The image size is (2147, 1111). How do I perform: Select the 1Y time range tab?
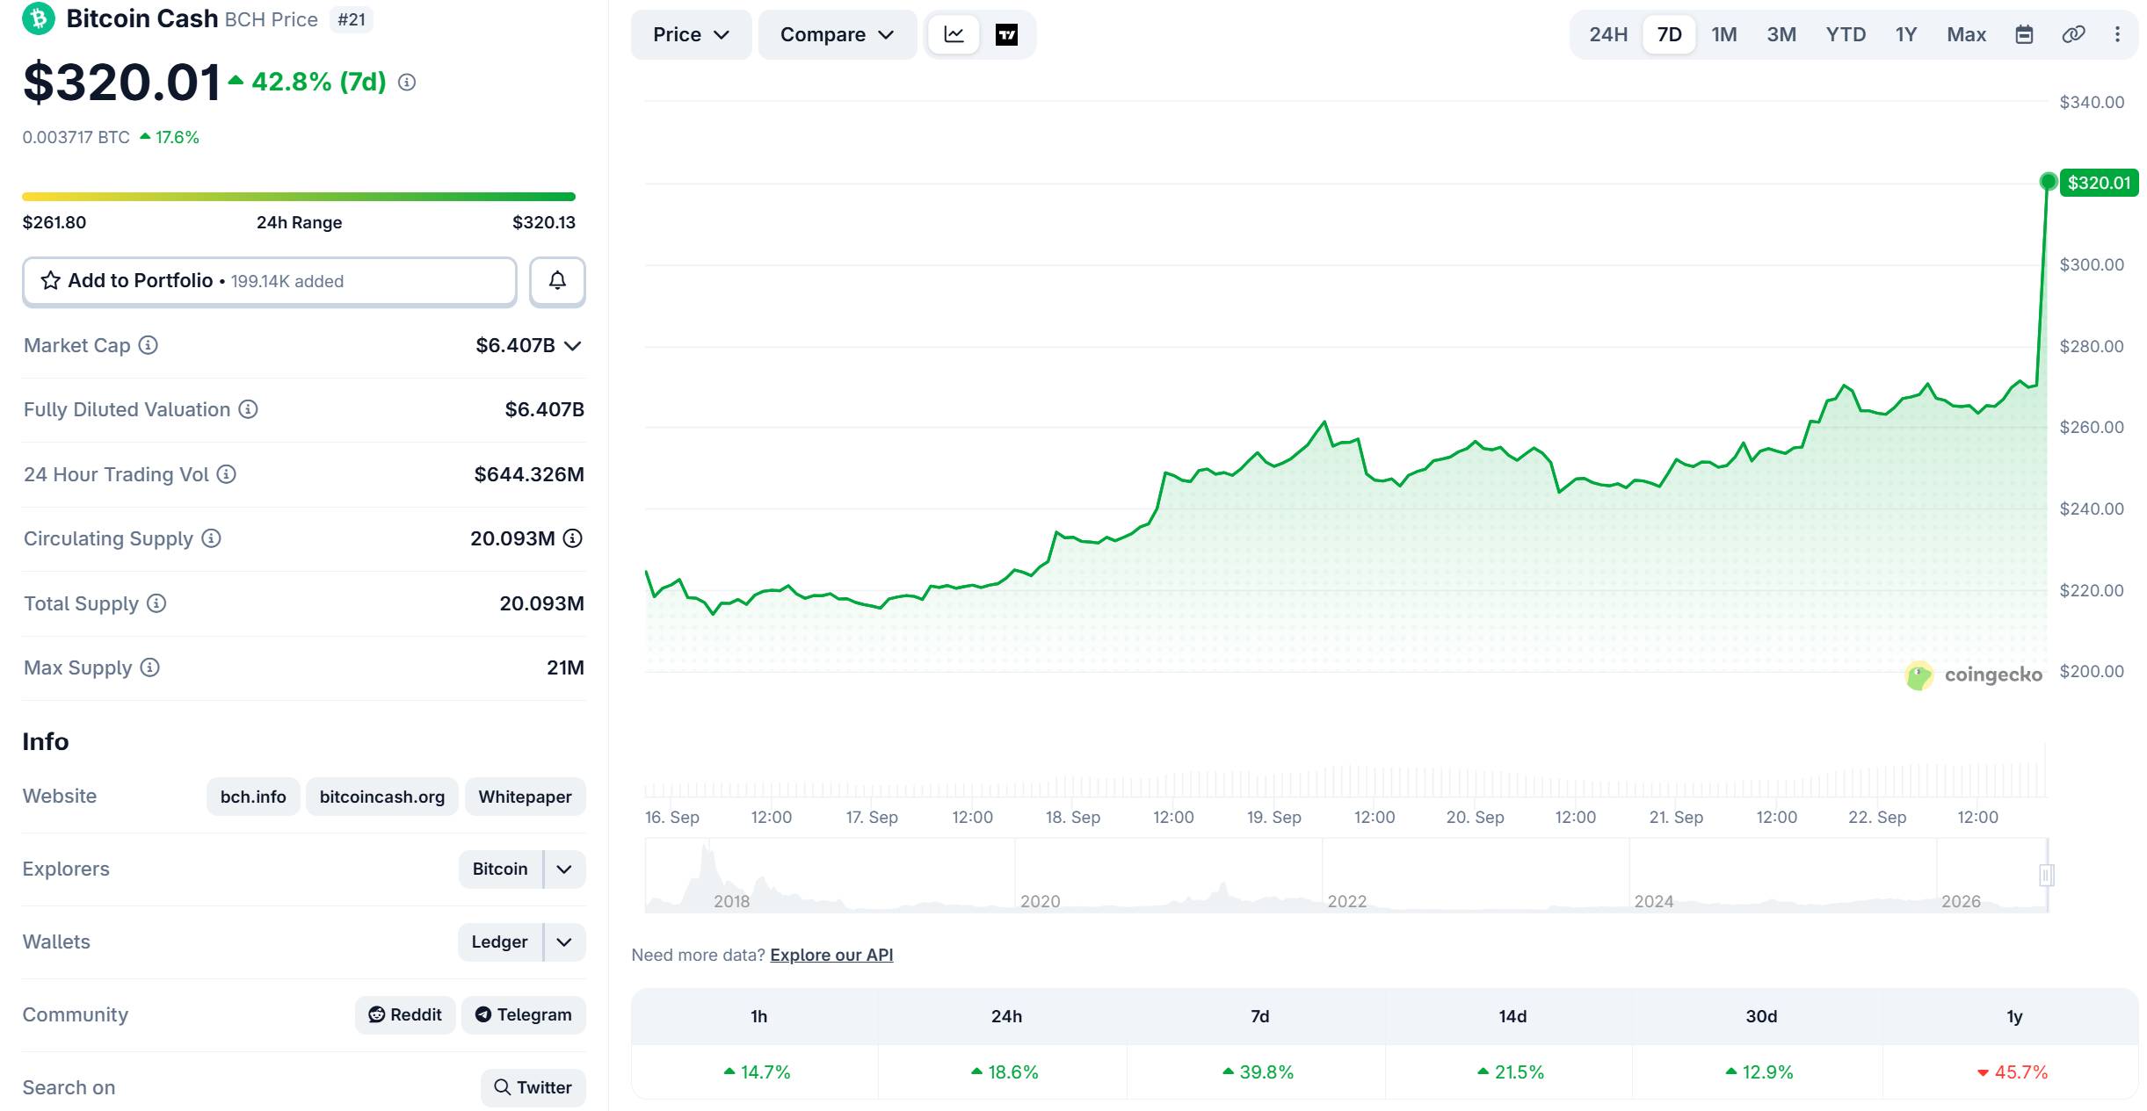pyautogui.click(x=1905, y=34)
